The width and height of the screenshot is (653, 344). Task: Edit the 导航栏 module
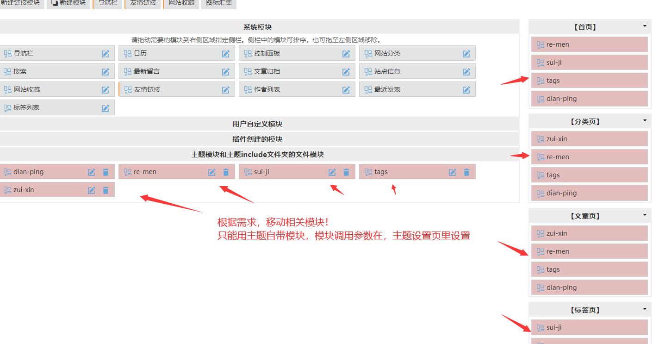point(106,54)
